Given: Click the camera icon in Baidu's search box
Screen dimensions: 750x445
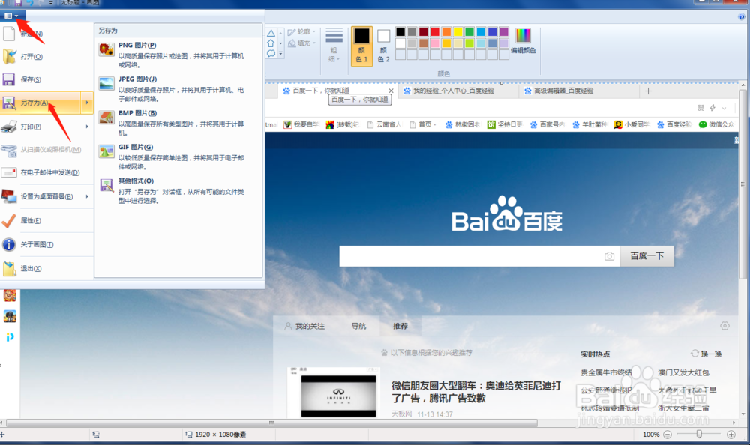Looking at the screenshot, I should [x=610, y=256].
